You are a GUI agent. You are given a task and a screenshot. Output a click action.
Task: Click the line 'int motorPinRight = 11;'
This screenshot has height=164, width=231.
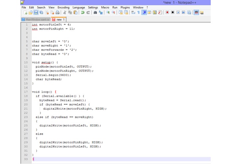pyautogui.click(x=53, y=29)
